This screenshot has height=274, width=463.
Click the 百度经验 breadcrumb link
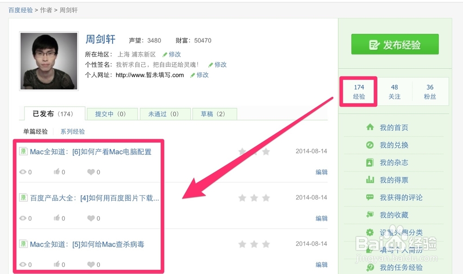point(20,10)
